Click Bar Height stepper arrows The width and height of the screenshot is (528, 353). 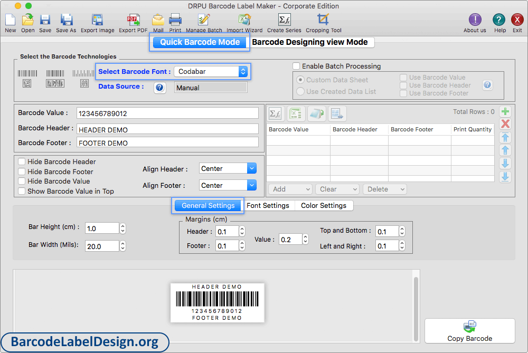[x=122, y=228]
